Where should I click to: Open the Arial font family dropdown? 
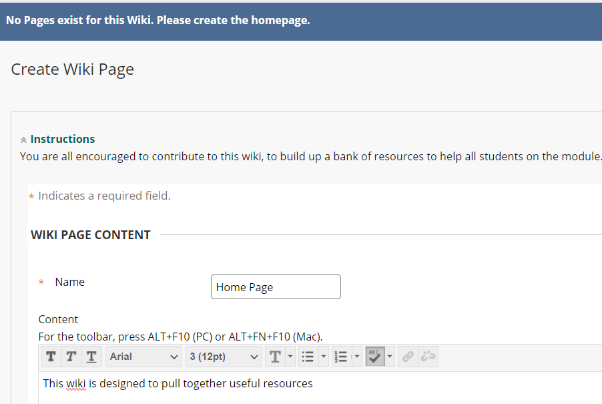click(x=143, y=357)
